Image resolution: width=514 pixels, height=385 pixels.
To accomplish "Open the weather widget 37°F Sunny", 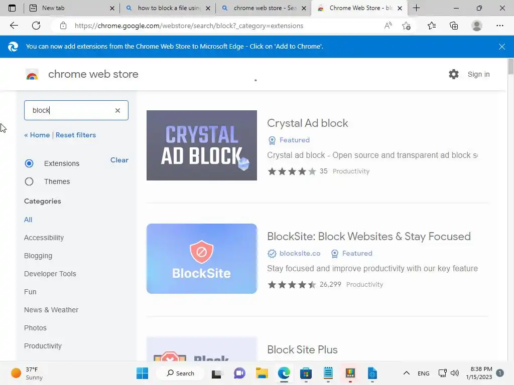I will pyautogui.click(x=27, y=373).
